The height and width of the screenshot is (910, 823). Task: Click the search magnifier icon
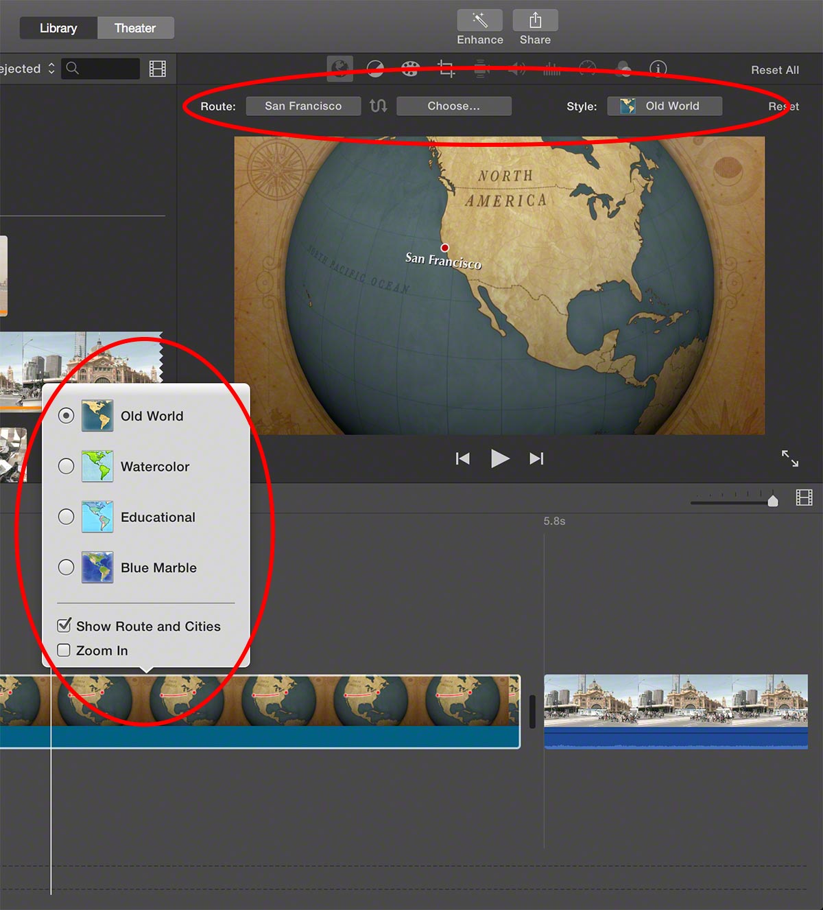tap(73, 68)
